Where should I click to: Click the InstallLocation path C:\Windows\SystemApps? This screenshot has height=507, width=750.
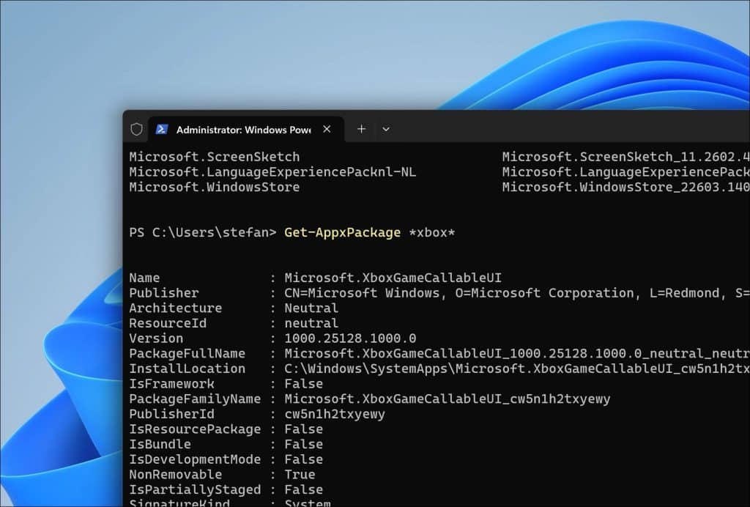click(517, 369)
